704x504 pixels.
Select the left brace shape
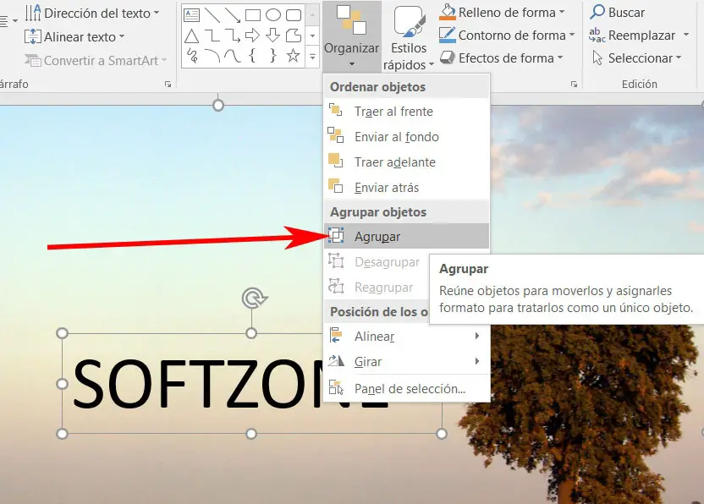pos(253,56)
